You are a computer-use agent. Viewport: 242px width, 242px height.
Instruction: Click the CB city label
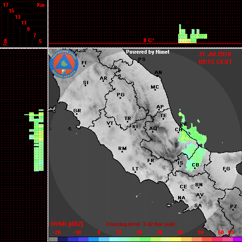tap(196, 165)
